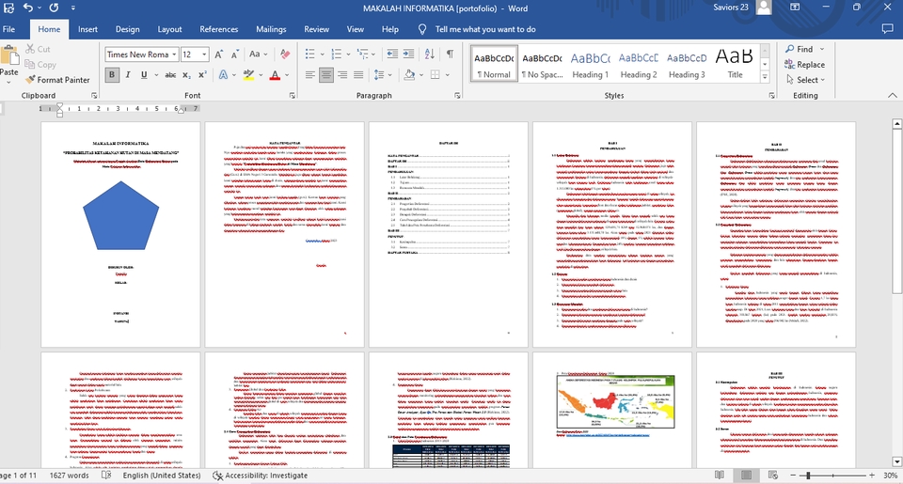Screen dimensions: 903x484
Task: Align text to the right
Action: pyautogui.click(x=342, y=75)
